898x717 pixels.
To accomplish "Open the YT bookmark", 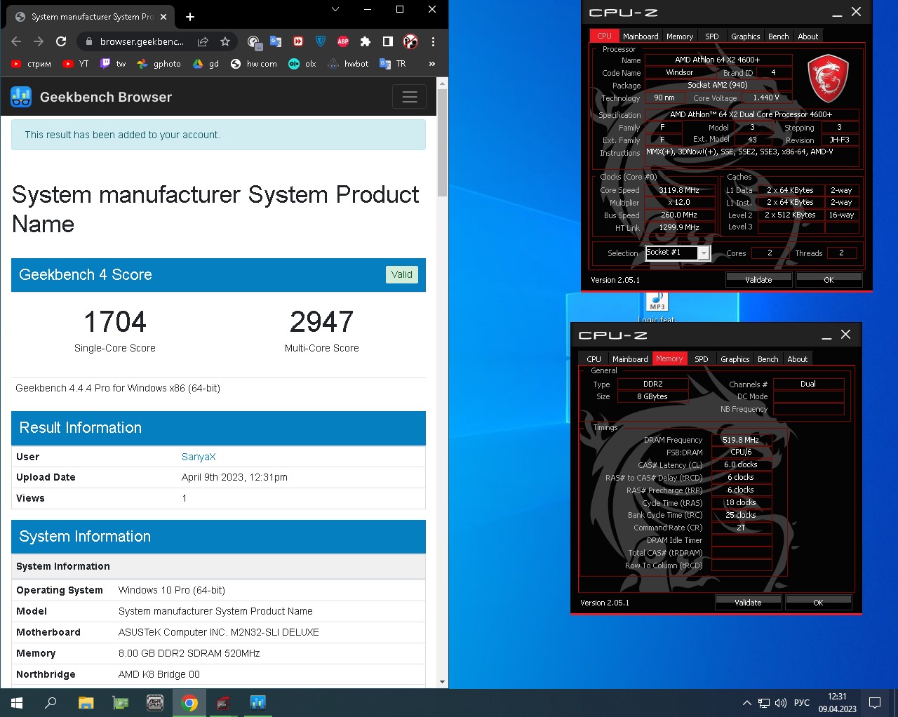I will click(76, 64).
